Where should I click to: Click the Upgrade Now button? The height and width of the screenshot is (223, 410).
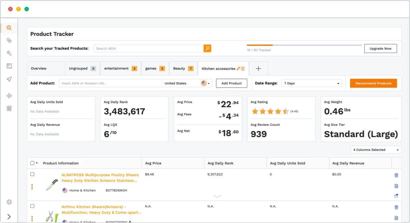click(x=380, y=48)
